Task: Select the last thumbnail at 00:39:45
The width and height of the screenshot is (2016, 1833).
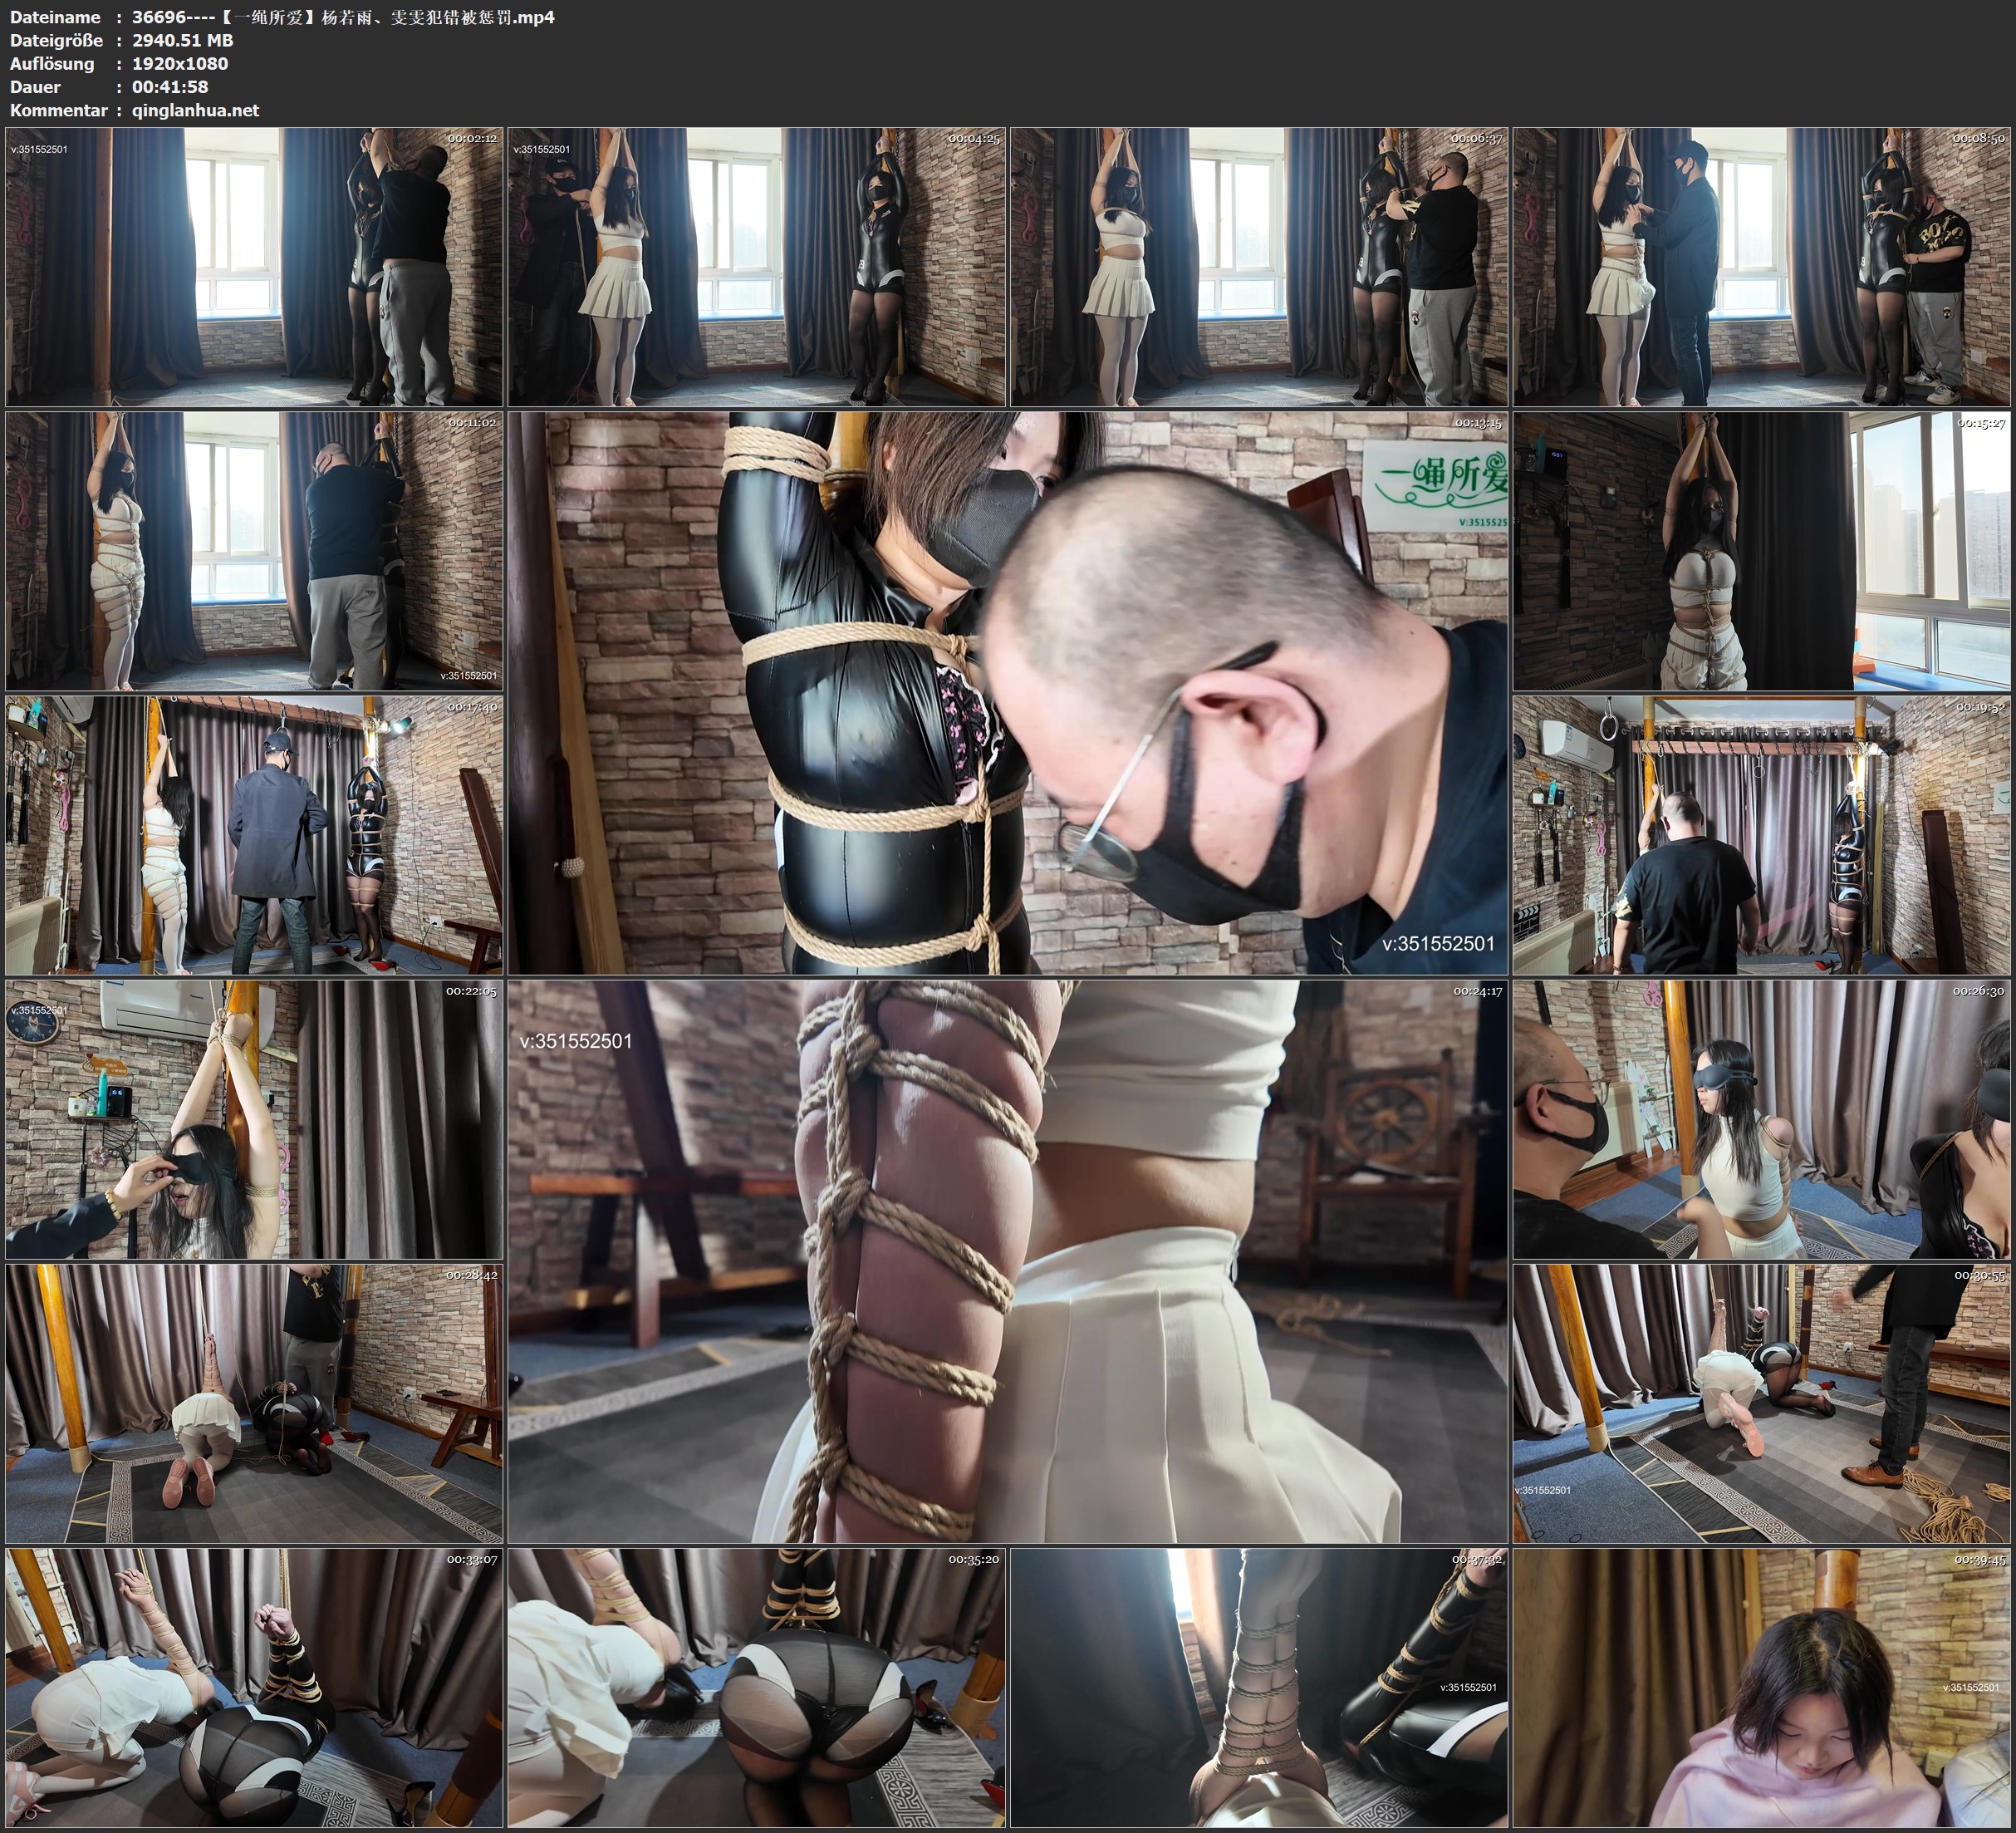Action: point(1761,1688)
